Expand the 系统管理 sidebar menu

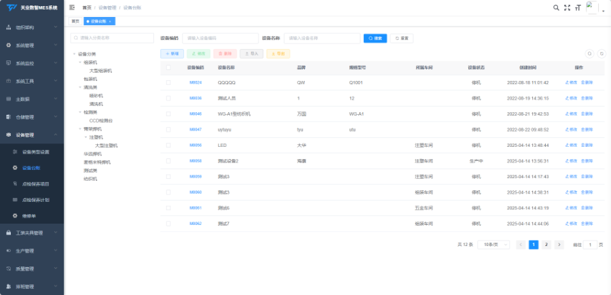point(32,46)
